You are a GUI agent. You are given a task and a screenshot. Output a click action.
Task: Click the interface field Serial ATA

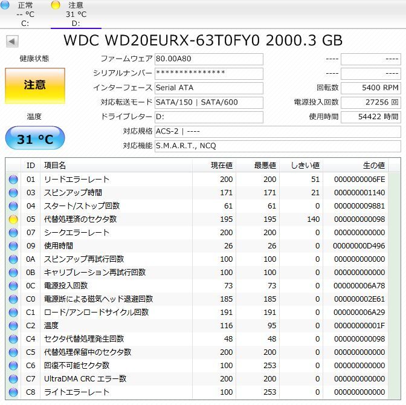click(x=208, y=88)
